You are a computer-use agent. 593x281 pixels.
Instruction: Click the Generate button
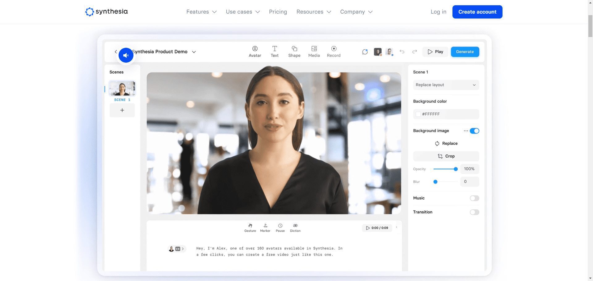pos(465,52)
